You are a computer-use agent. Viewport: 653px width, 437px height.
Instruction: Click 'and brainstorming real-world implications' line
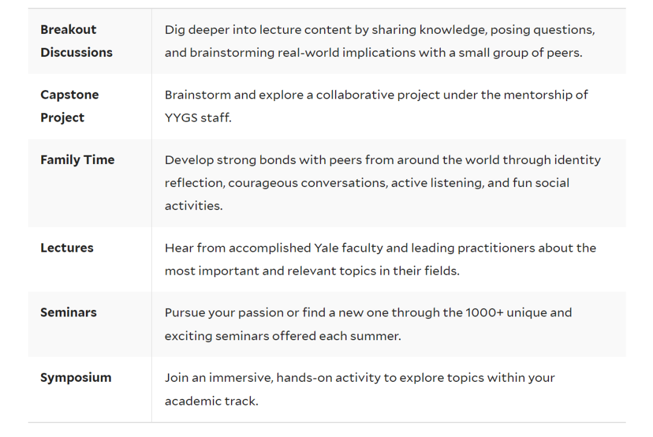(x=374, y=53)
